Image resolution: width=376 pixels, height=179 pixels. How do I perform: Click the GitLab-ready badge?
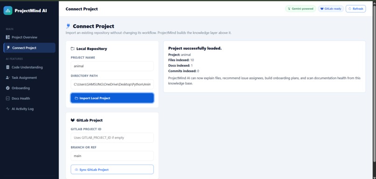pyautogui.click(x=331, y=9)
